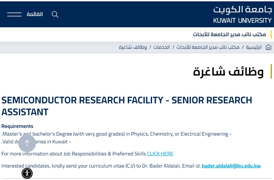Go to الرئيسية breadcrumb link

(254, 47)
